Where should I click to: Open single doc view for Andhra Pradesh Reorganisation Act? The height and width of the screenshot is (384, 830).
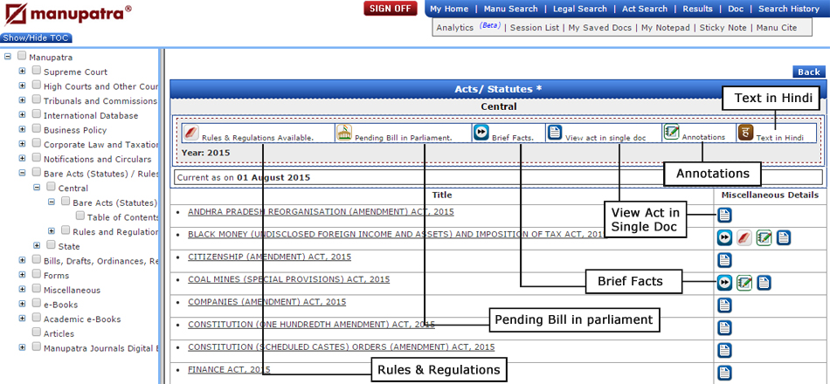724,215
